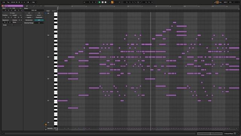Viewport: 241px width, 136px height.
Task: Arm the Record transport button
Action: (105, 2)
